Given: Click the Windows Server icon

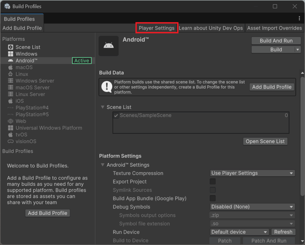Looking at the screenshot, I should (10, 81).
